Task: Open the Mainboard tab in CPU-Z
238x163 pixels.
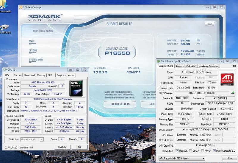Action: tap(29, 75)
